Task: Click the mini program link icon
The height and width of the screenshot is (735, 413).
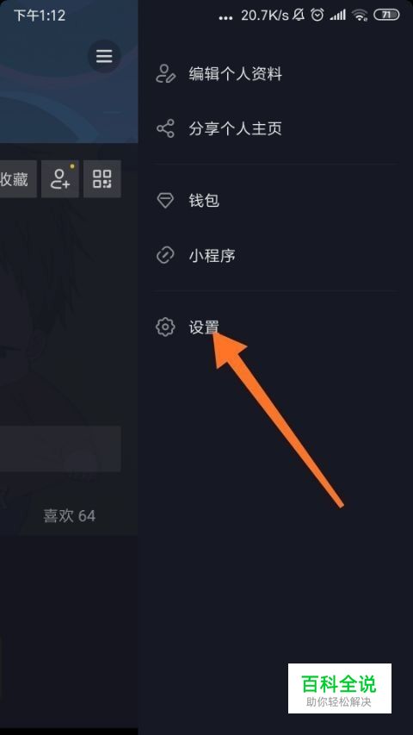Action: pos(165,256)
